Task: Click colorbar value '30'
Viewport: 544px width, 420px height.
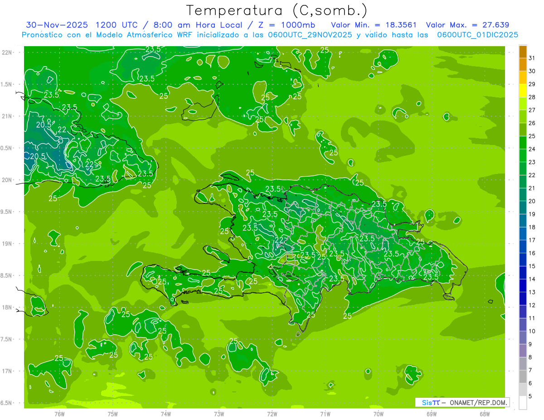Action: [x=532, y=71]
